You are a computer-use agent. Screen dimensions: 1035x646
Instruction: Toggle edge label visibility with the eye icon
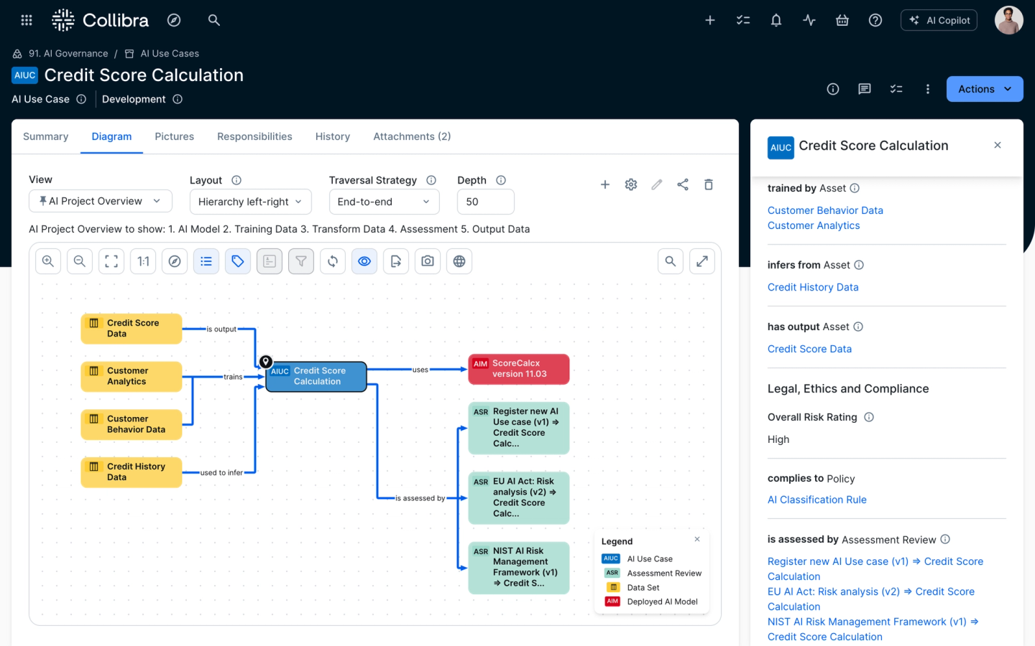(x=364, y=261)
